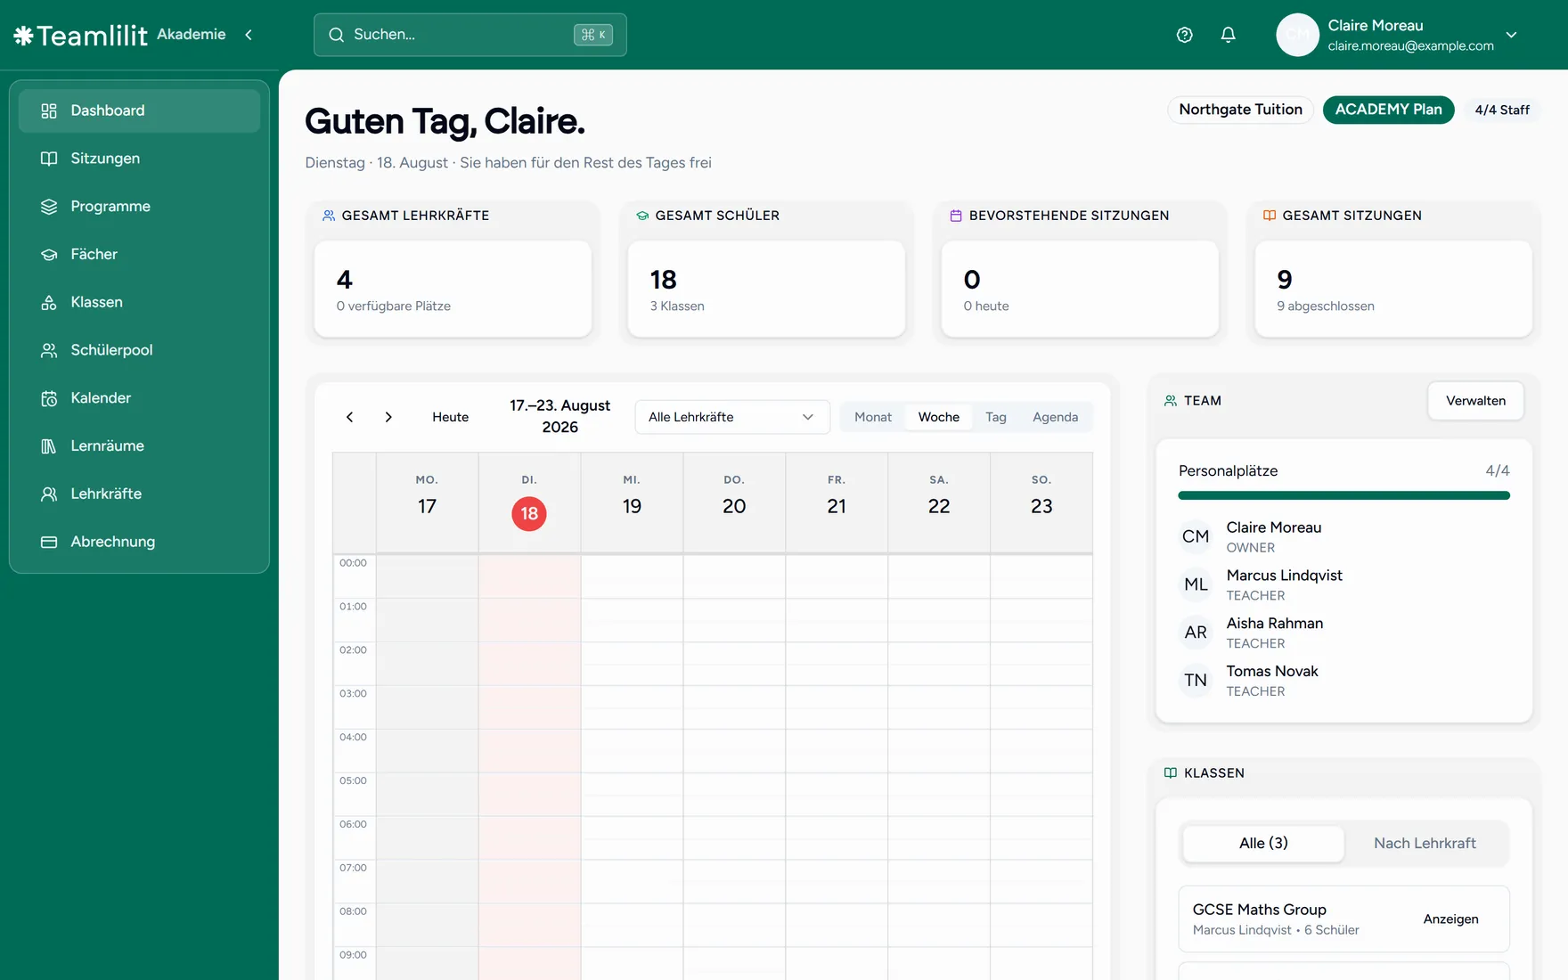Go to next week in calendar

(388, 417)
